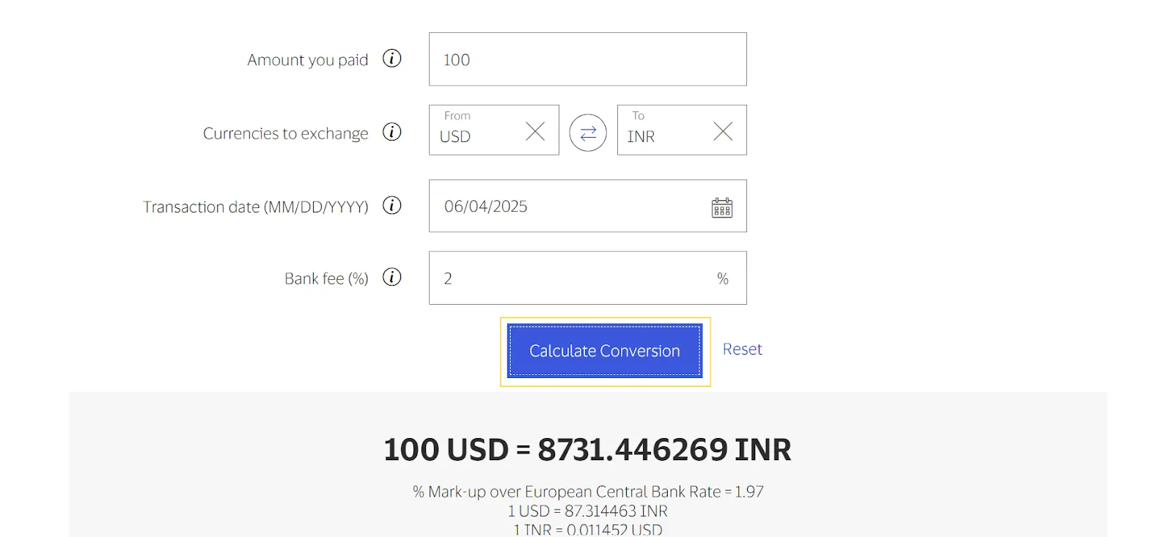Focus the Bank fee percentage field
Image resolution: width=1173 pixels, height=537 pixels.
[572, 278]
